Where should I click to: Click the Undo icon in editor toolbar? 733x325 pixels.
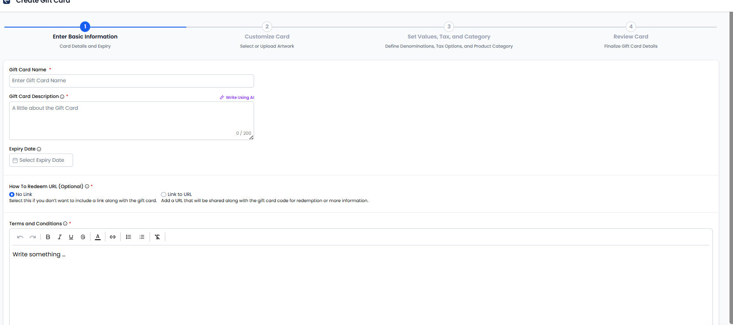coord(20,237)
